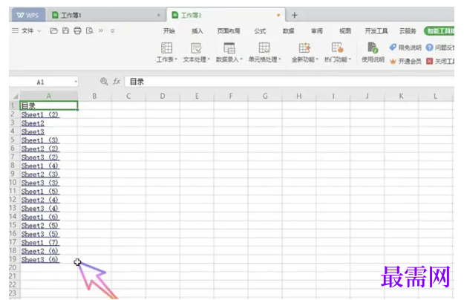Click the red close-toolbox button
Viewport: 464px width, 300px height.
440,61
